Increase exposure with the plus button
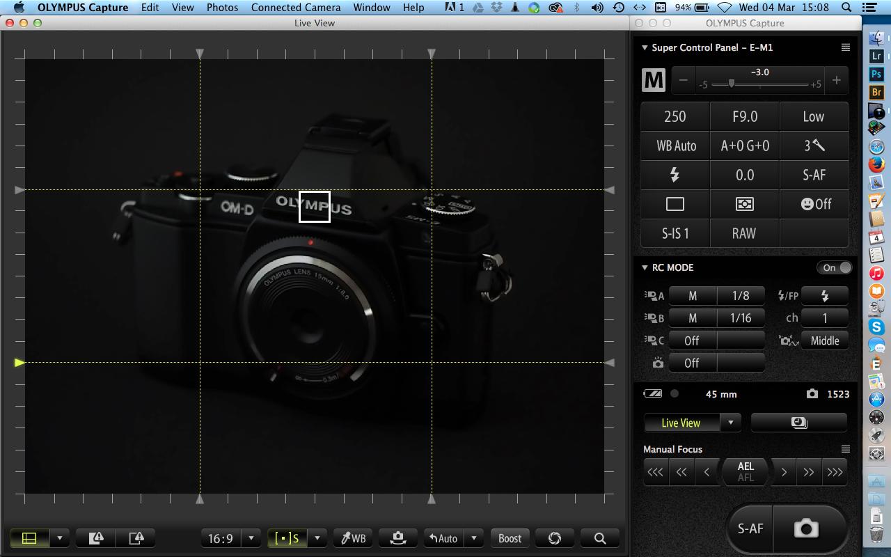This screenshot has height=557, width=891. pyautogui.click(x=837, y=81)
